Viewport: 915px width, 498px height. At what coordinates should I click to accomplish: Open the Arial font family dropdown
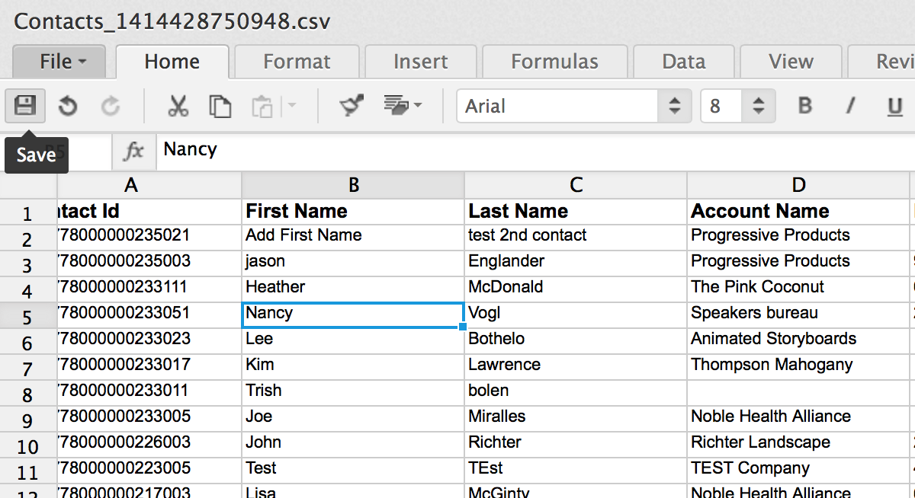coord(674,106)
